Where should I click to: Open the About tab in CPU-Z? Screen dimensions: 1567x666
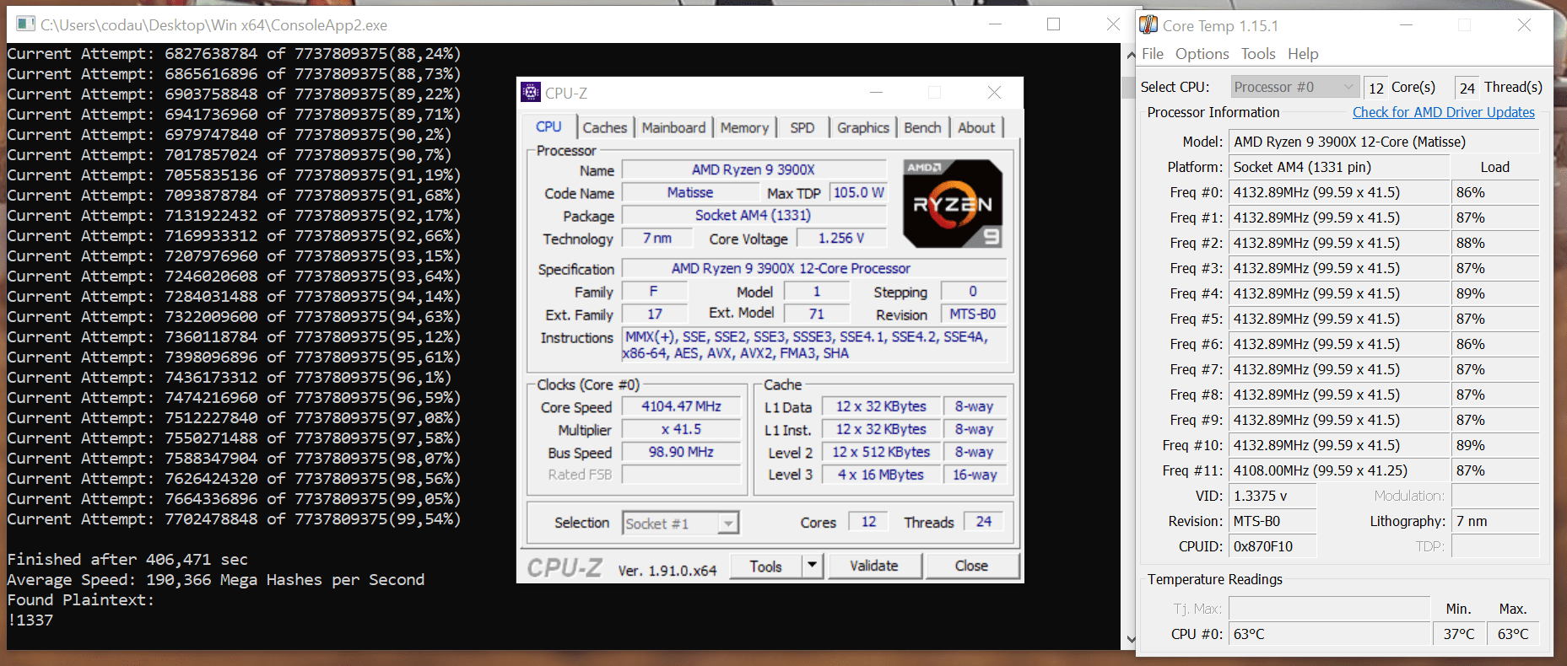coord(976,127)
